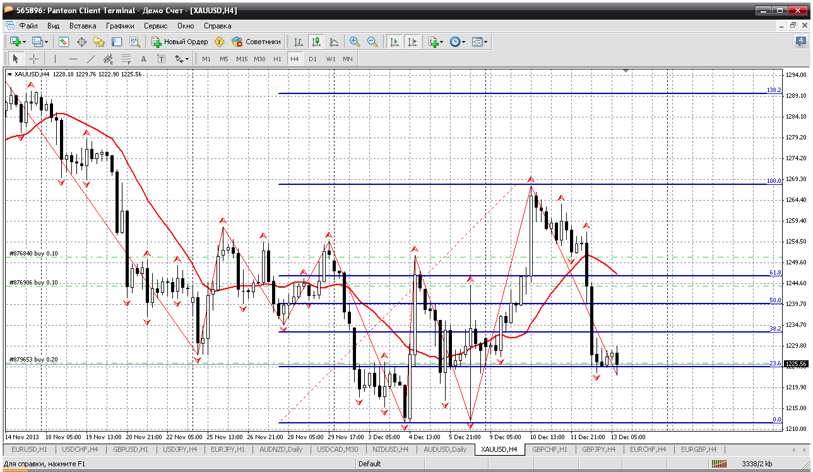The image size is (813, 472).
Task: Open the Navigator folder-star icon
Action: pyautogui.click(x=99, y=42)
